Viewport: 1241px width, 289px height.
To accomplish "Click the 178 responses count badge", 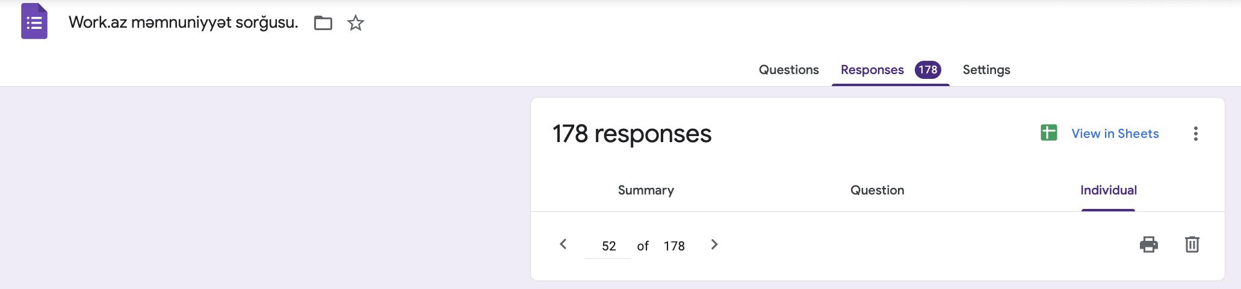I will (x=928, y=70).
